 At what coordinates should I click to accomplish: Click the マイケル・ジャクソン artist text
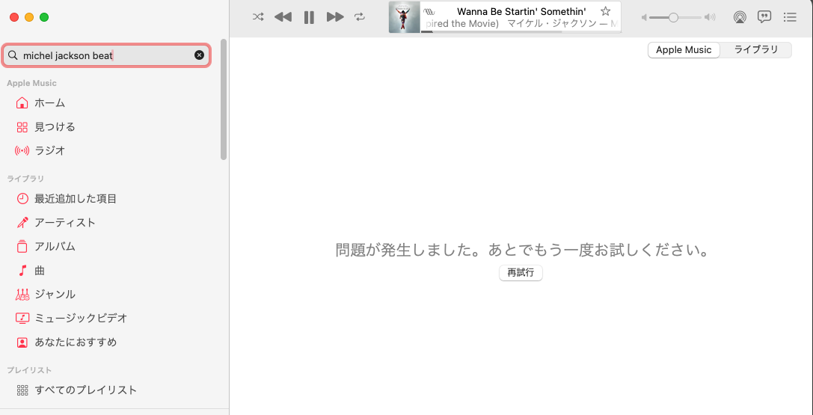click(553, 25)
